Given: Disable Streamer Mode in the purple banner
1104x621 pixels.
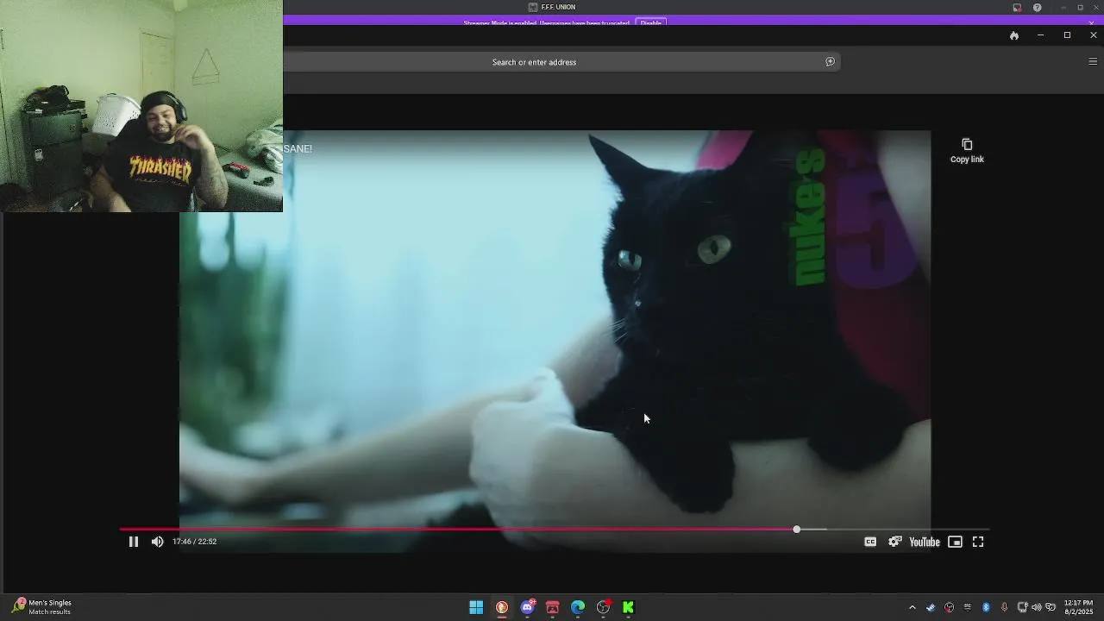Looking at the screenshot, I should tap(650, 22).
